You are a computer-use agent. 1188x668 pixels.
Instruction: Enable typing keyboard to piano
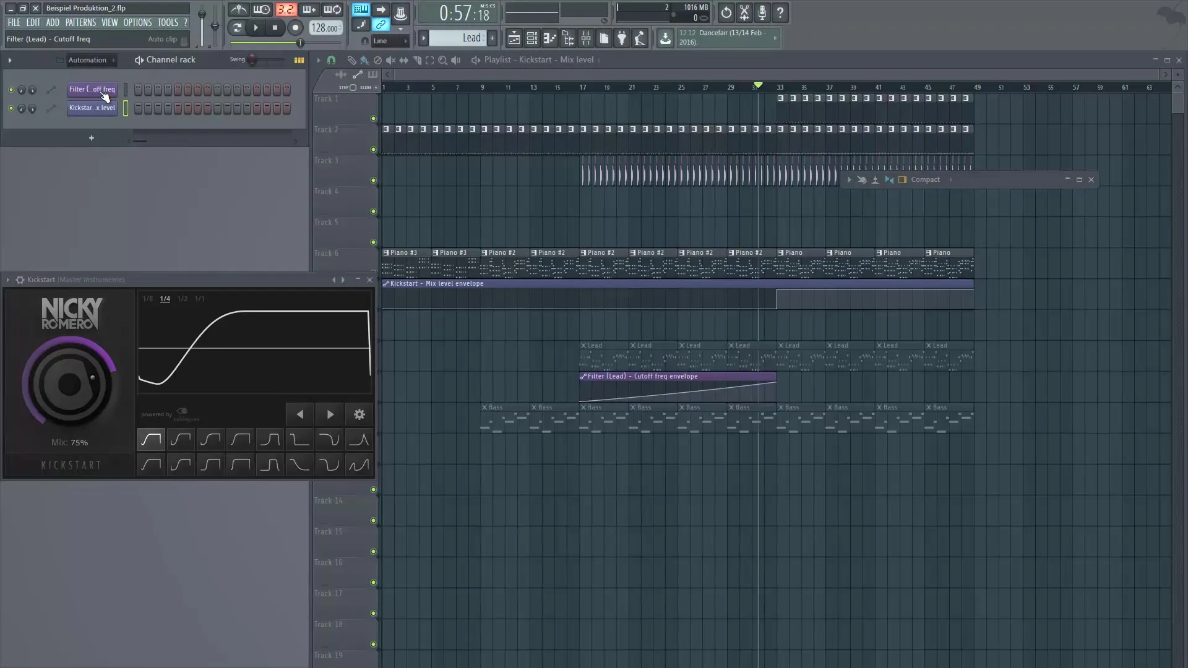pyautogui.click(x=361, y=10)
